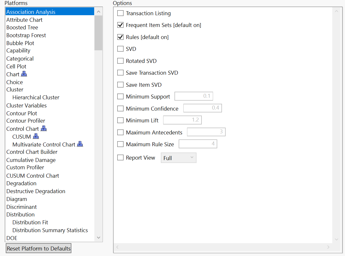Click the Maximum Rule Size value field
This screenshot has height=256, width=345.
198,144
